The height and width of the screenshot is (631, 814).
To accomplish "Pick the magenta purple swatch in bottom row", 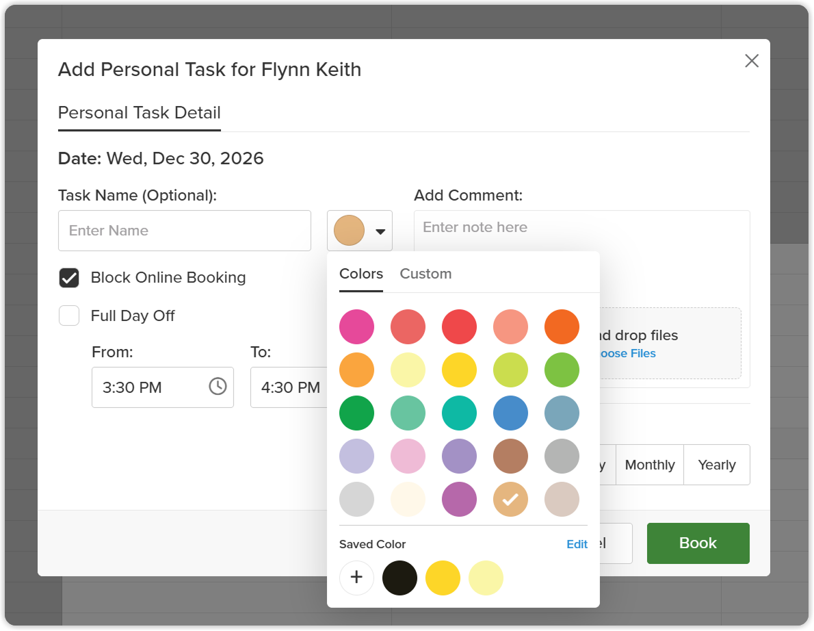I will pos(460,499).
